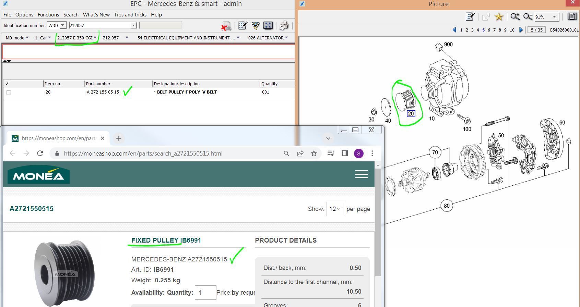Click the shopping cart icon in EPC toolbar
Image resolution: width=580 pixels, height=307 pixels.
click(255, 26)
